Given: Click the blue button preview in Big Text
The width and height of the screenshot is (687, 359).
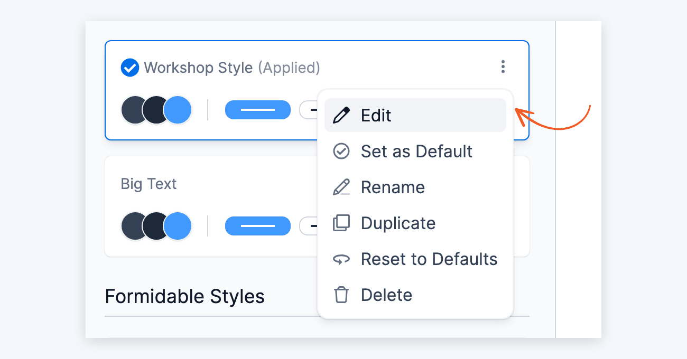Looking at the screenshot, I should click(258, 226).
